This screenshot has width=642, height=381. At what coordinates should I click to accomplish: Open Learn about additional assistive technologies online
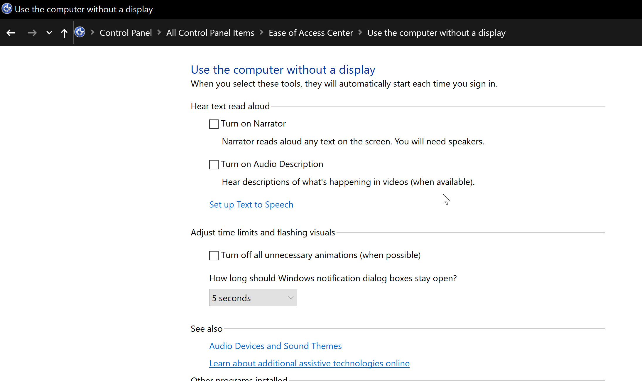pos(309,363)
